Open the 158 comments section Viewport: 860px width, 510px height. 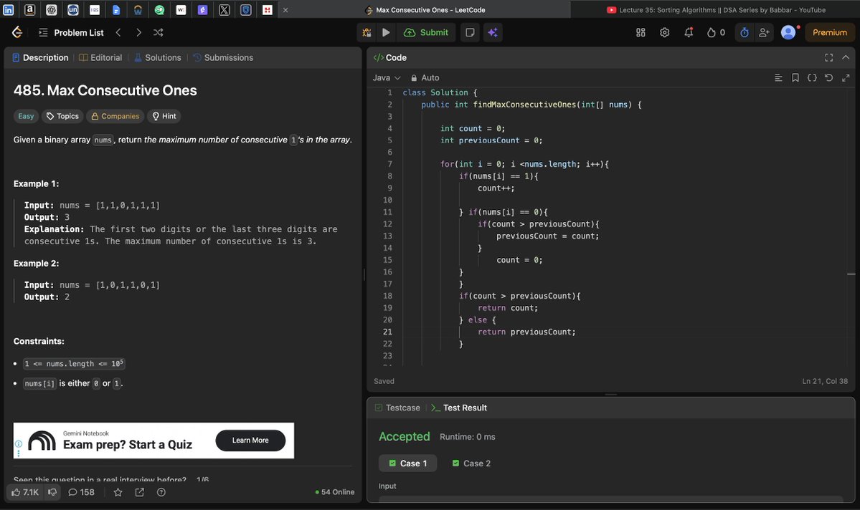(x=81, y=492)
